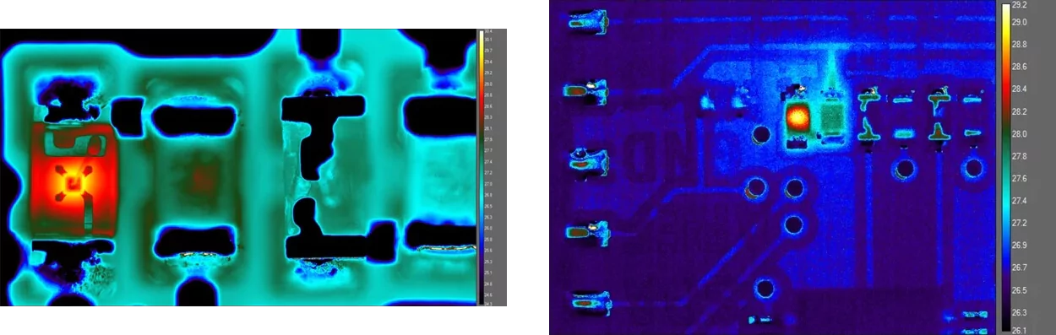Click the 28.0 mark on right color scale

1020,133
